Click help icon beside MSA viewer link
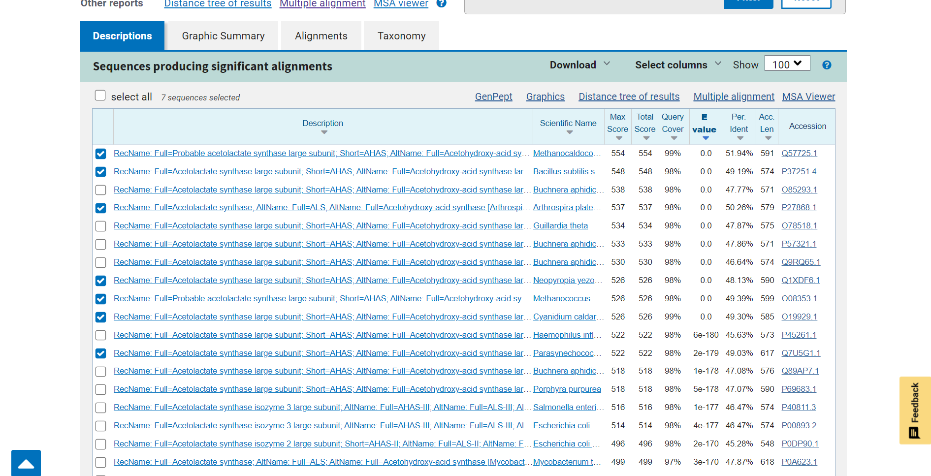Screen dimensions: 931x476 [x=442, y=3]
